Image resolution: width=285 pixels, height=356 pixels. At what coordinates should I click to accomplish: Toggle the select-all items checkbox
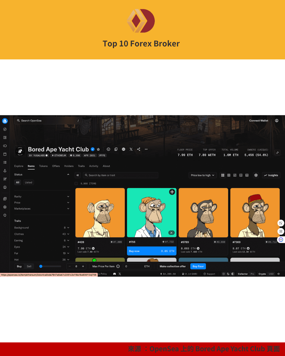(76, 184)
